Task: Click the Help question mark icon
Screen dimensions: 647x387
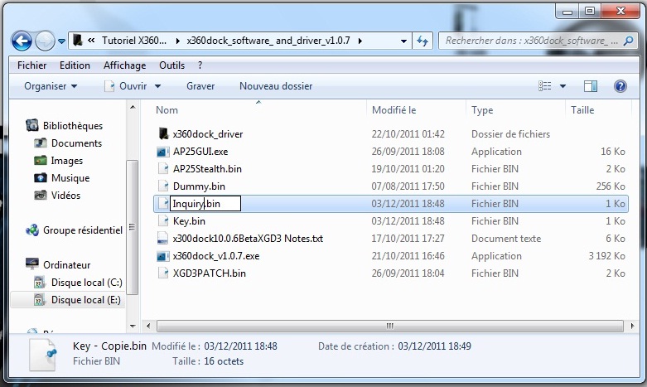Action: [619, 85]
